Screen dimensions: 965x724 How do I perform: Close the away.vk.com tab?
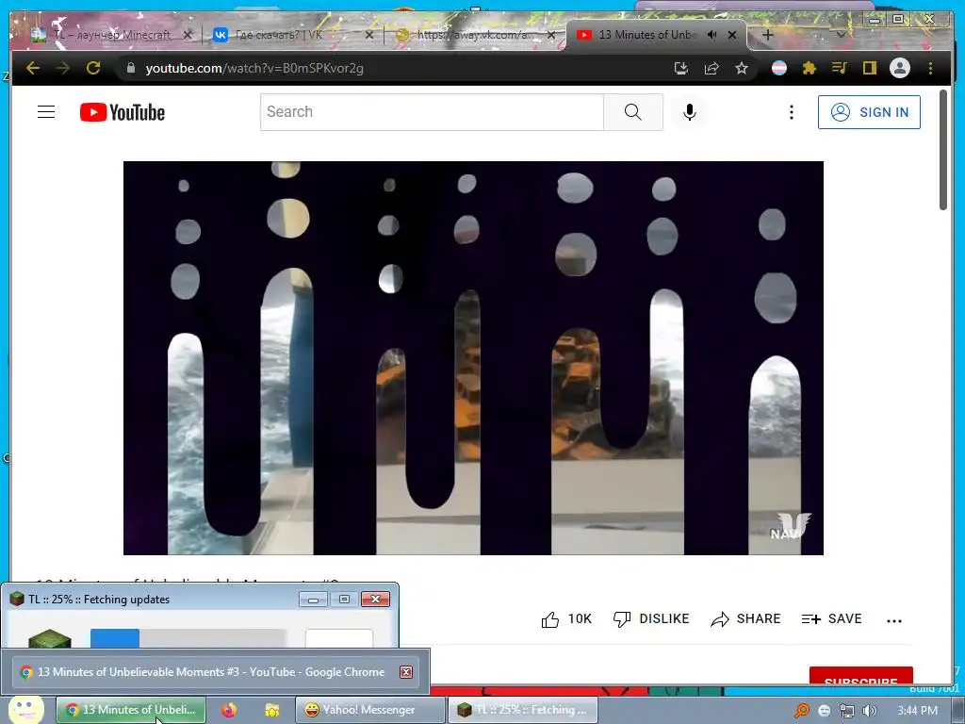[551, 35]
